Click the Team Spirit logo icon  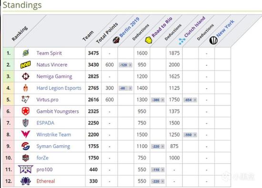26,53
